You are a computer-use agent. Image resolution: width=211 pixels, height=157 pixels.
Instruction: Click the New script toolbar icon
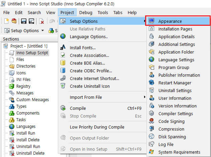click(6, 21)
